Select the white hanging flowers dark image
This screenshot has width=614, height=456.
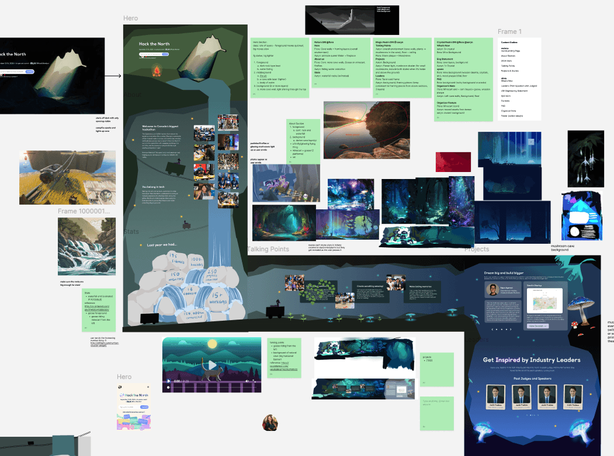point(586,159)
